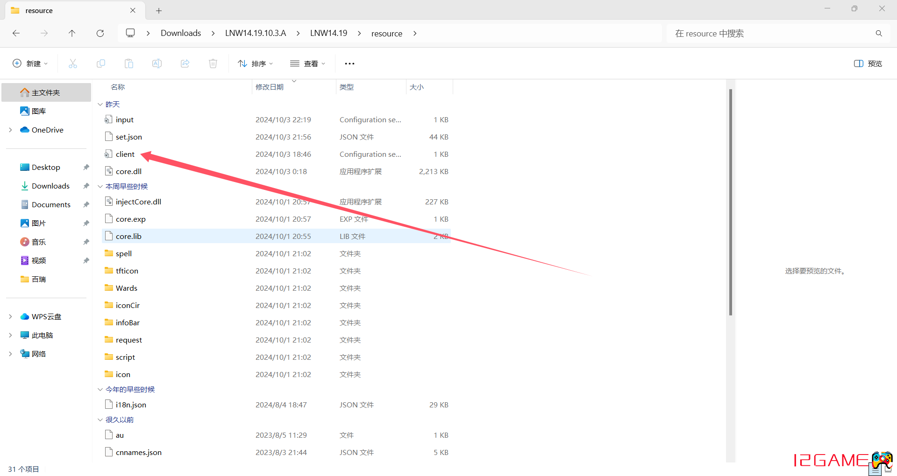Click the chevron after resource breadcrumb
The height and width of the screenshot is (476, 897).
coord(415,33)
